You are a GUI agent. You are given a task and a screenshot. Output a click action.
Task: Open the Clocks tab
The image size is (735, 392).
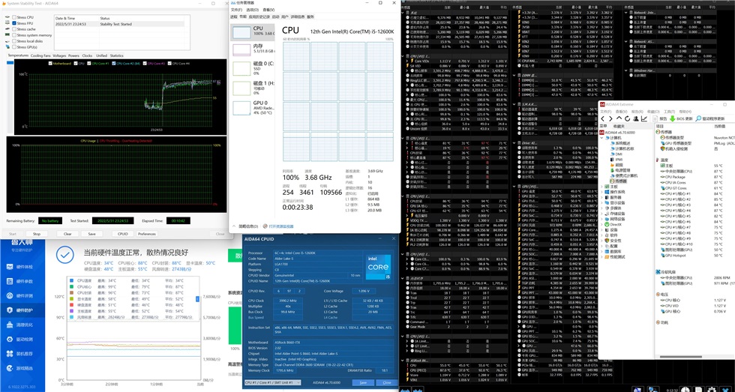coord(87,55)
